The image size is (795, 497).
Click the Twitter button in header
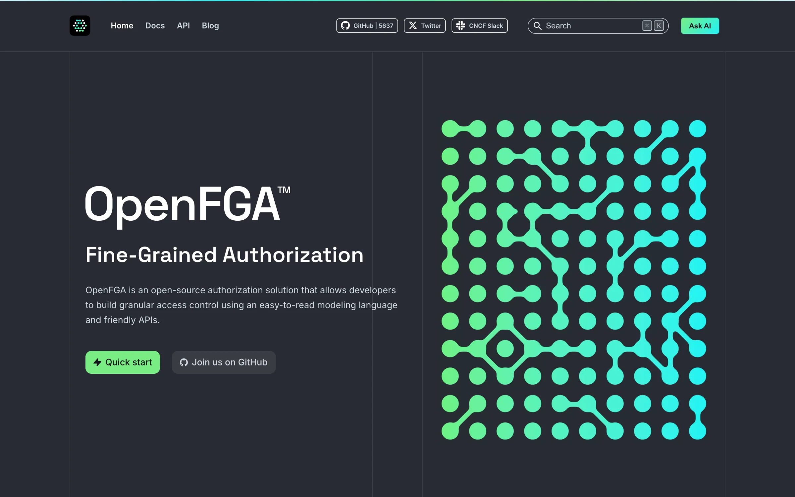pyautogui.click(x=425, y=26)
